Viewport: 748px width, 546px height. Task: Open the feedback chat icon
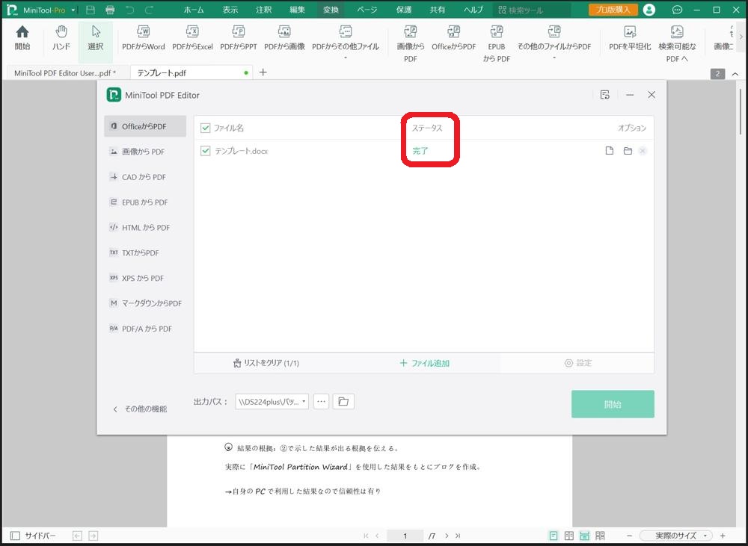click(x=676, y=10)
